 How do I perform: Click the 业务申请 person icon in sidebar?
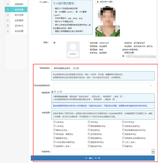coord(8,10)
